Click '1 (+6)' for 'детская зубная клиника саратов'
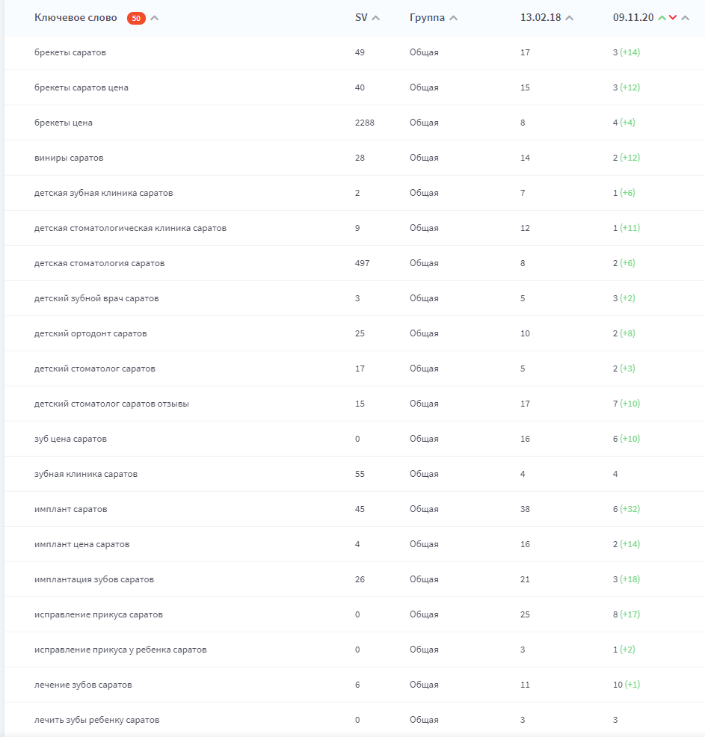 click(x=624, y=193)
